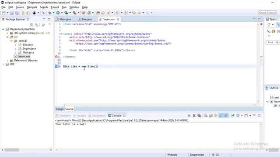
Task: Click the Open Type toolbar icon
Action: [x=98, y=13]
